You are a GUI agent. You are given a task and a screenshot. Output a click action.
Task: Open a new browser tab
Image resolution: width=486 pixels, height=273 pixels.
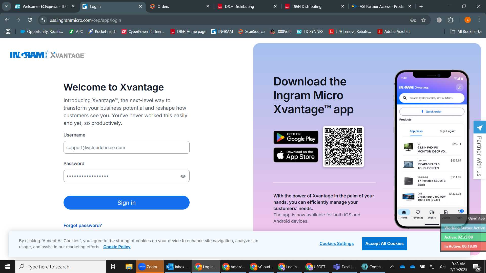tap(421, 6)
